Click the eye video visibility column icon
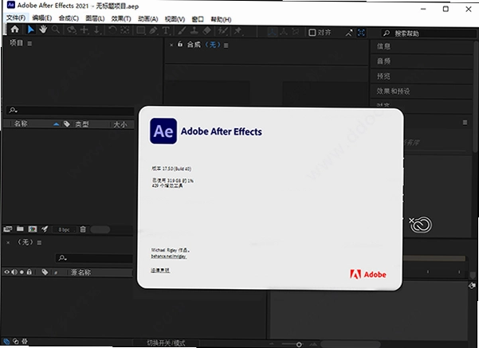 pos(6,272)
